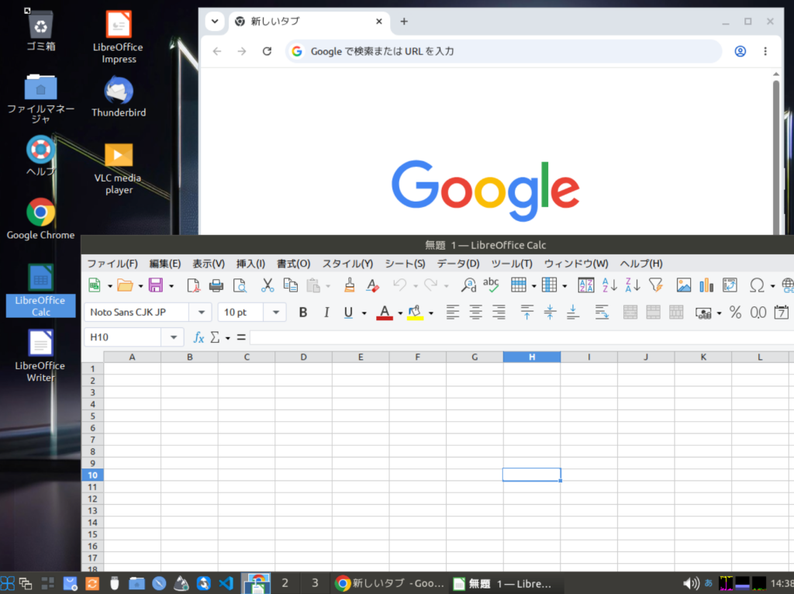This screenshot has width=794, height=594.
Task: Toggle Italic formatting
Action: coord(326,313)
